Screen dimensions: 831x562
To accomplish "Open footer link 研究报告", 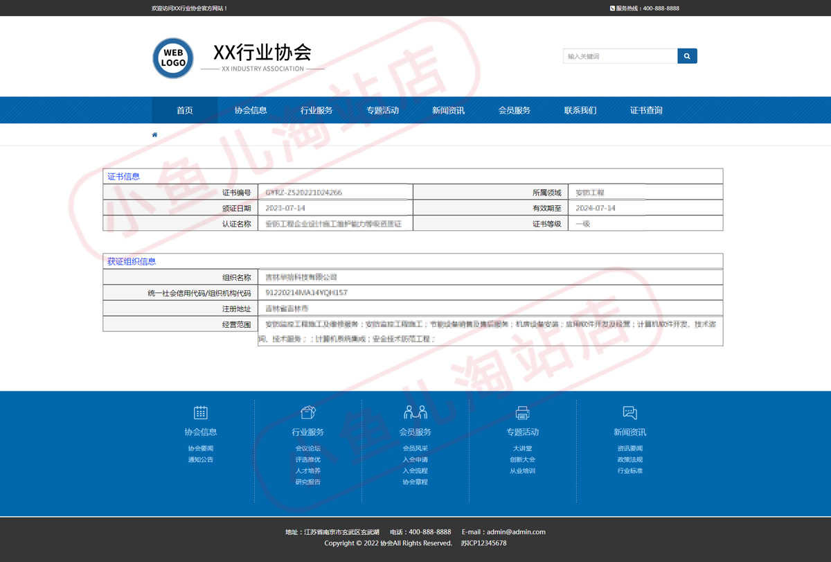I will (308, 482).
